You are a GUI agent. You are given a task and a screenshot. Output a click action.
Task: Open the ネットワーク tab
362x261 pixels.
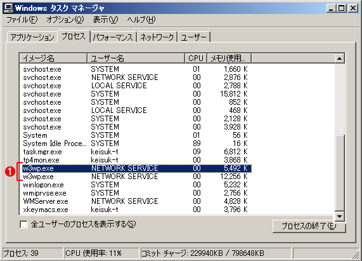coord(157,37)
